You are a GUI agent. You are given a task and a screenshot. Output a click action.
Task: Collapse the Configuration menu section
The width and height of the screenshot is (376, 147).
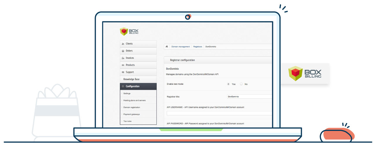tap(138, 87)
